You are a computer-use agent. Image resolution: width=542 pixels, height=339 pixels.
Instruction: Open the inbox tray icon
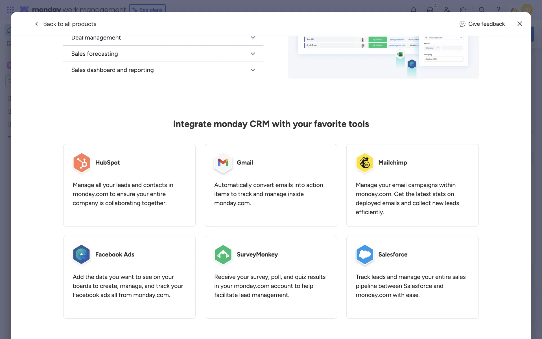(430, 10)
